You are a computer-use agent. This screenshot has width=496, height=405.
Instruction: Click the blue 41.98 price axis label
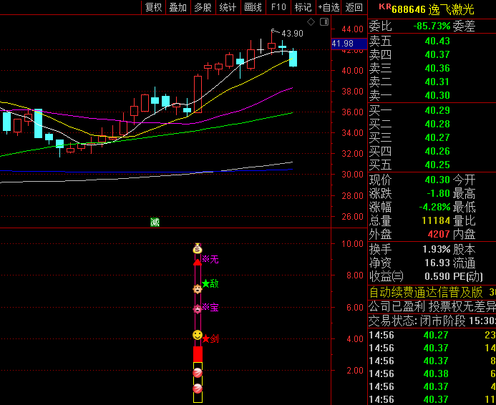(344, 44)
